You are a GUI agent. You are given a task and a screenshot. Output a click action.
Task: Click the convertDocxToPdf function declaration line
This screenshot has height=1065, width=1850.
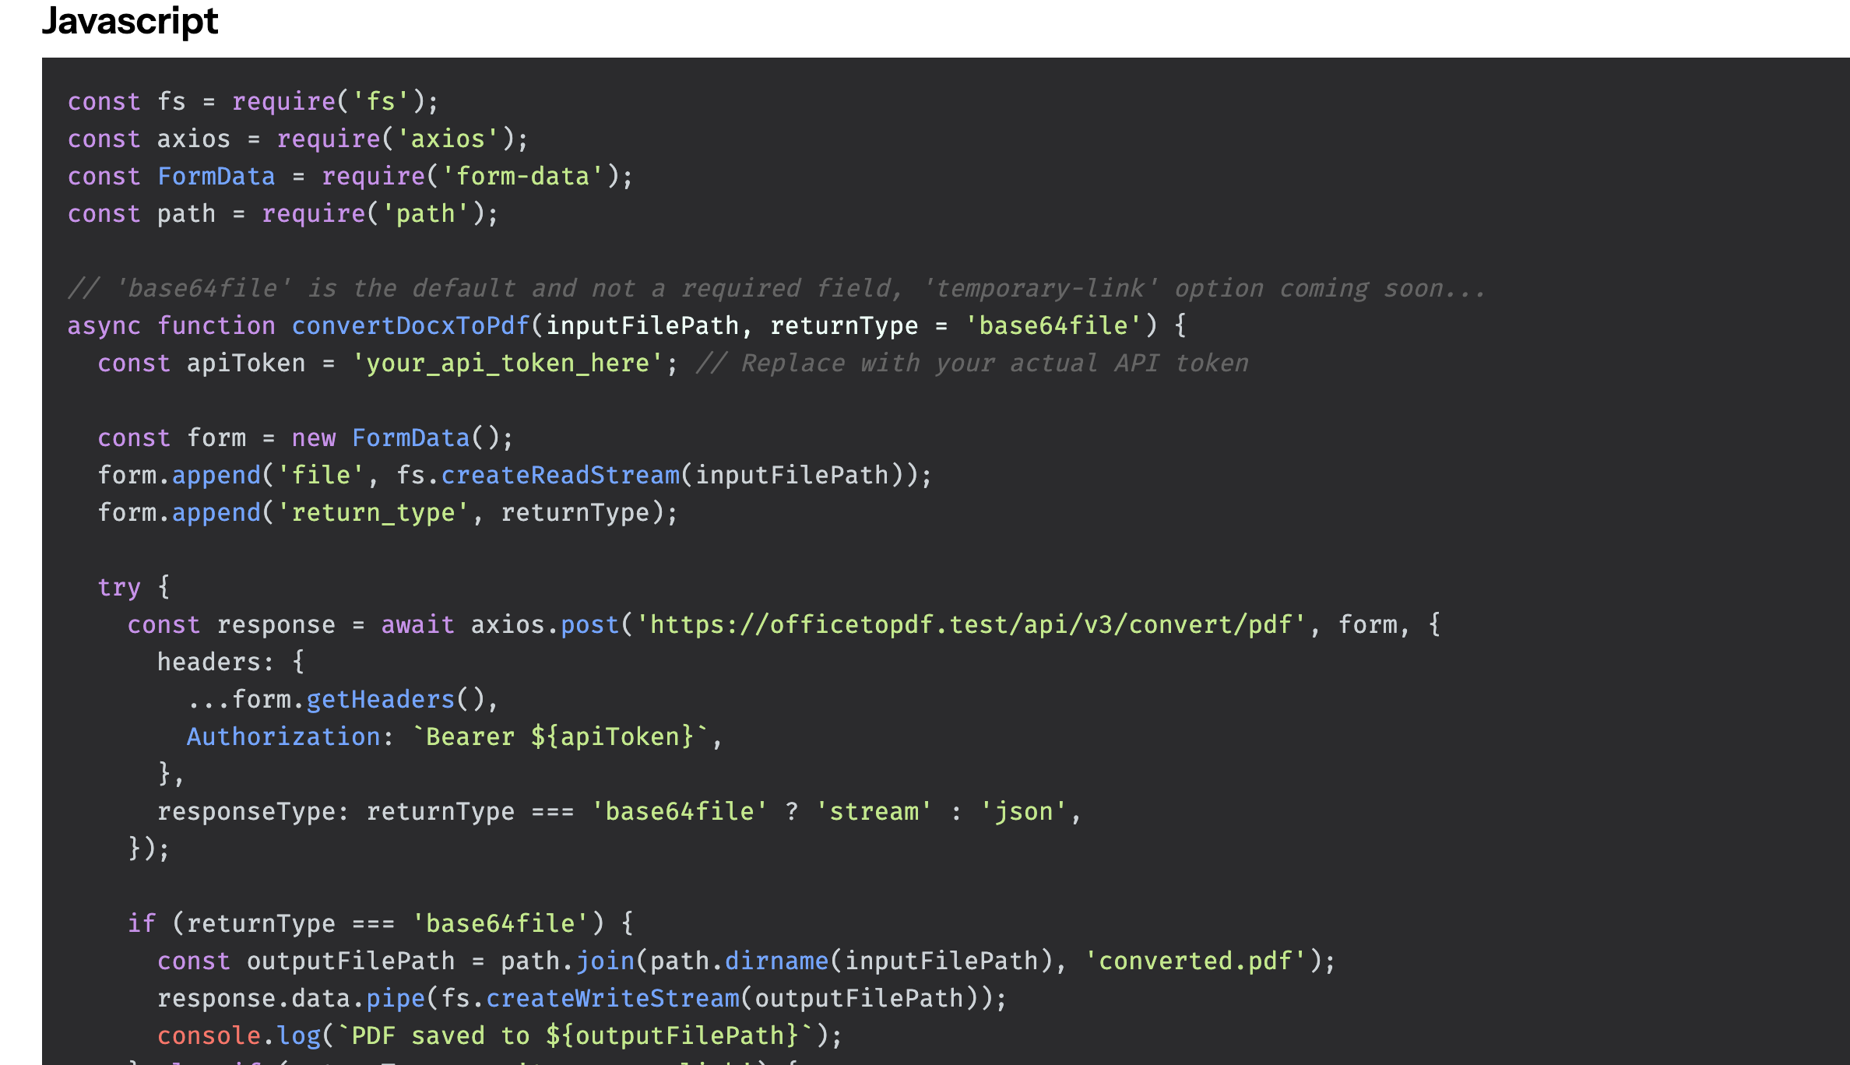pos(627,326)
